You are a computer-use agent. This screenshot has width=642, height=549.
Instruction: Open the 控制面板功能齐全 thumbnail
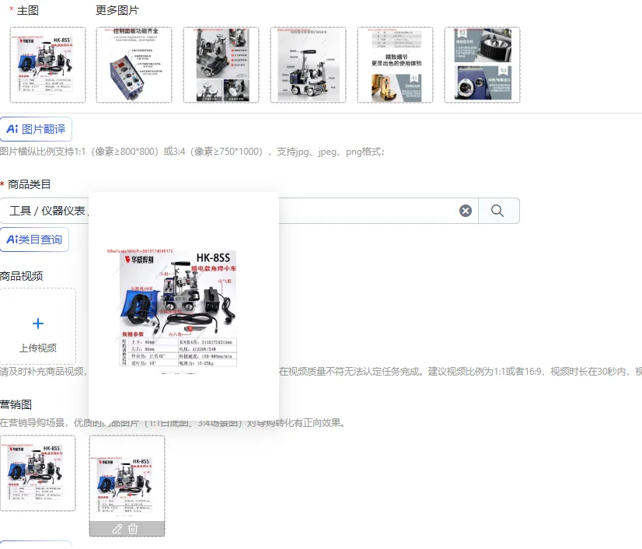click(134, 65)
